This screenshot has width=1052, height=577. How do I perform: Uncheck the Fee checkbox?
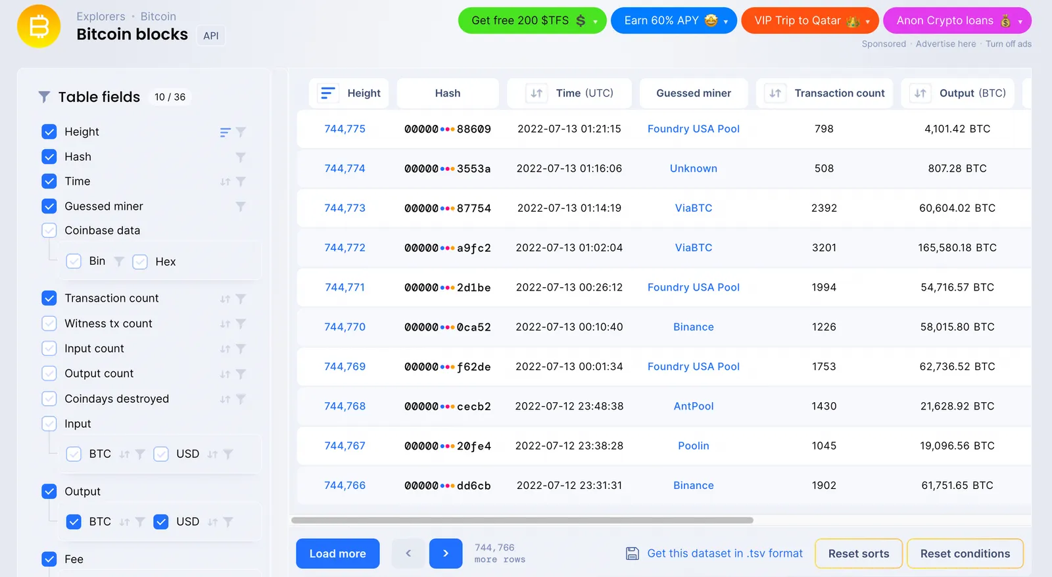49,559
